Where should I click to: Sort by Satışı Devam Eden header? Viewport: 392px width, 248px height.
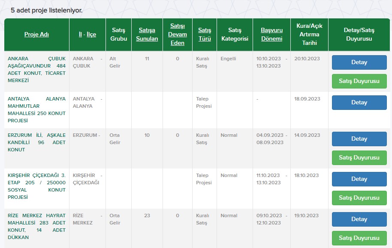pos(178,34)
